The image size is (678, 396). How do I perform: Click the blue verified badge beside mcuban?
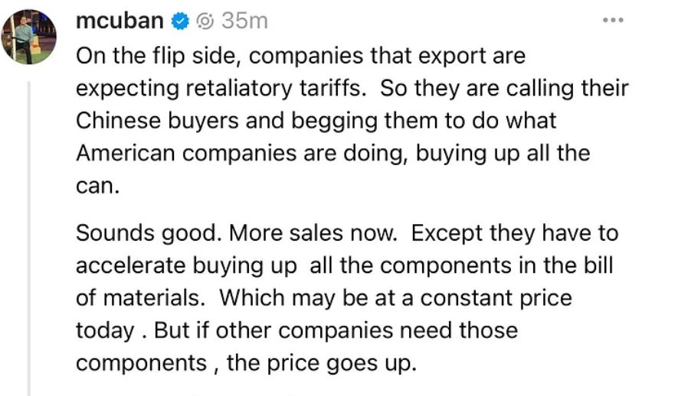coord(180,21)
